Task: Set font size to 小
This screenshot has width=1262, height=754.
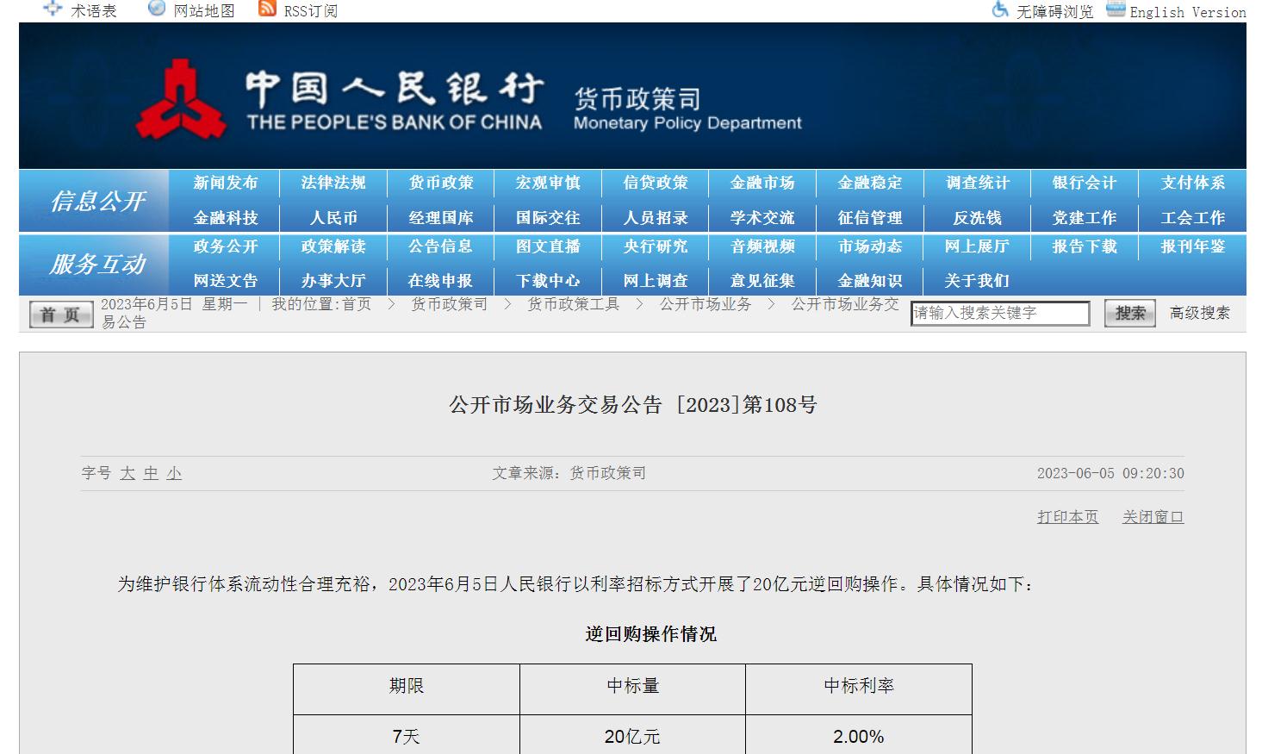Action: pyautogui.click(x=174, y=473)
